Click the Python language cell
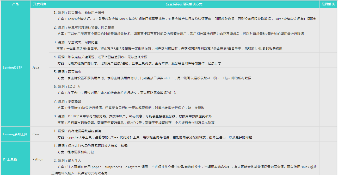The image size is (338, 175). 38,159
